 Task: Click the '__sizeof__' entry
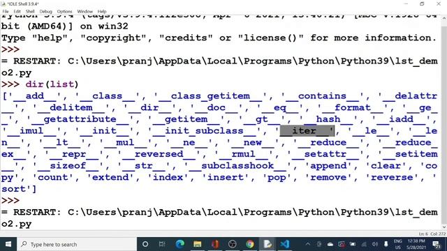click(x=68, y=166)
